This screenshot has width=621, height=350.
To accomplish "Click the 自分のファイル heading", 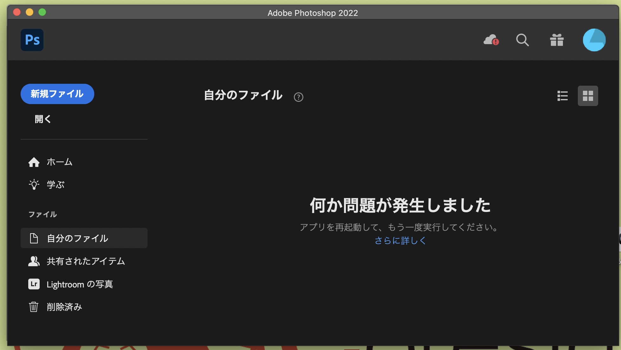I will 243,95.
